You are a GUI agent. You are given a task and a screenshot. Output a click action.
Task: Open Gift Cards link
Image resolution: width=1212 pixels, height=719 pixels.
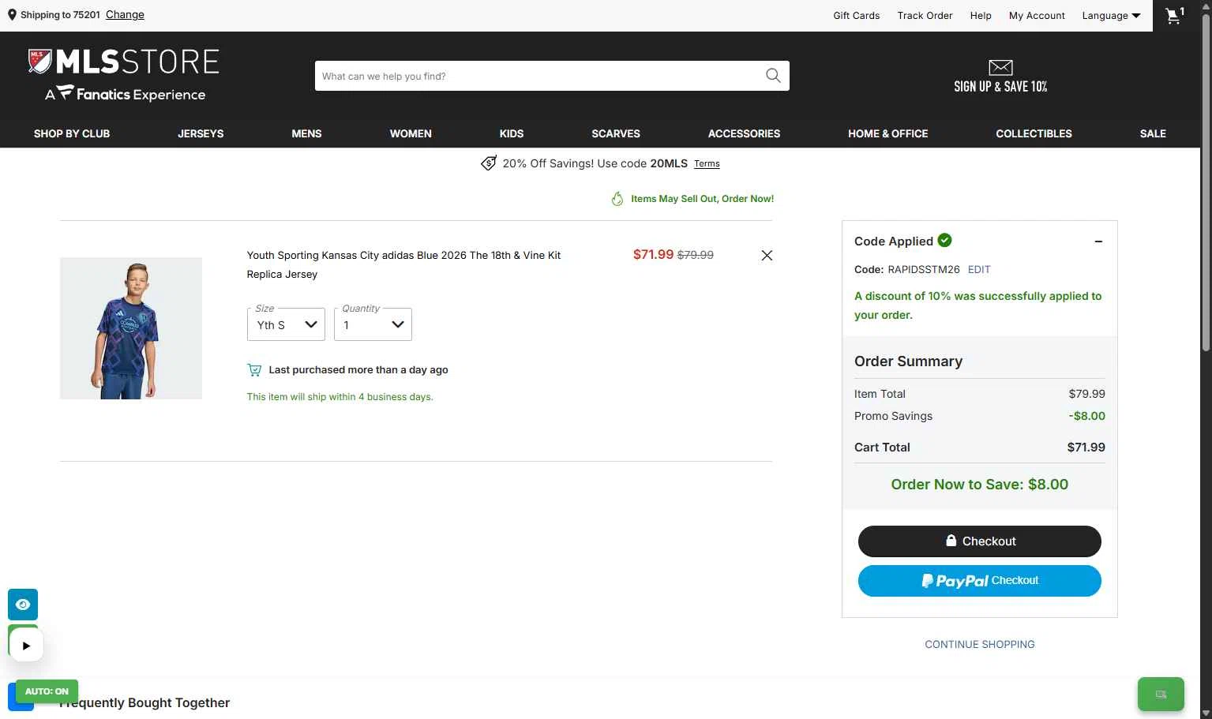click(856, 16)
